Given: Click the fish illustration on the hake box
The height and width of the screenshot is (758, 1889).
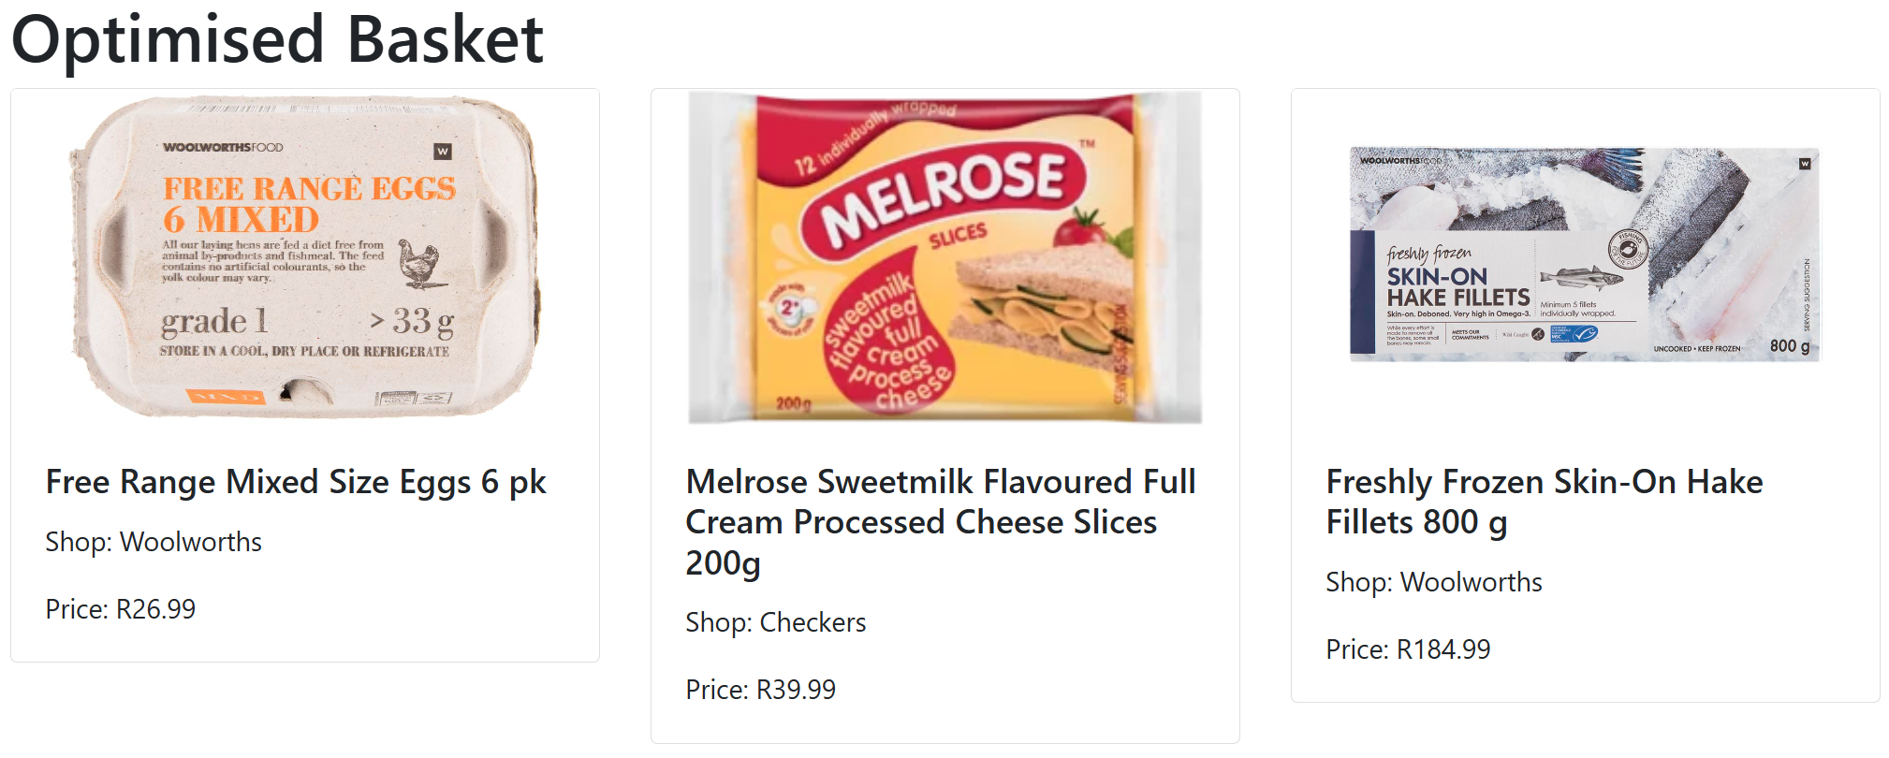Looking at the screenshot, I should point(1580,278).
